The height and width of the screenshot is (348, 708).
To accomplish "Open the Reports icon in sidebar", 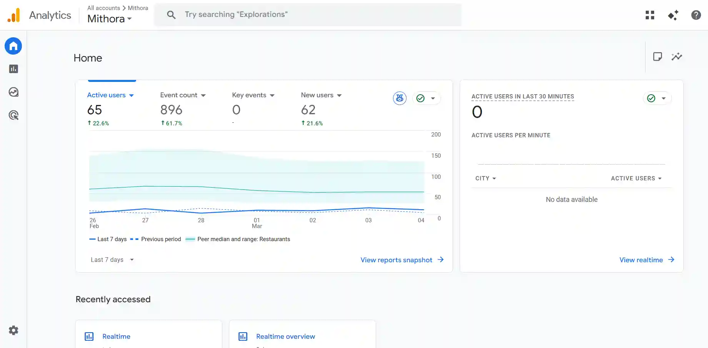I will [x=13, y=69].
